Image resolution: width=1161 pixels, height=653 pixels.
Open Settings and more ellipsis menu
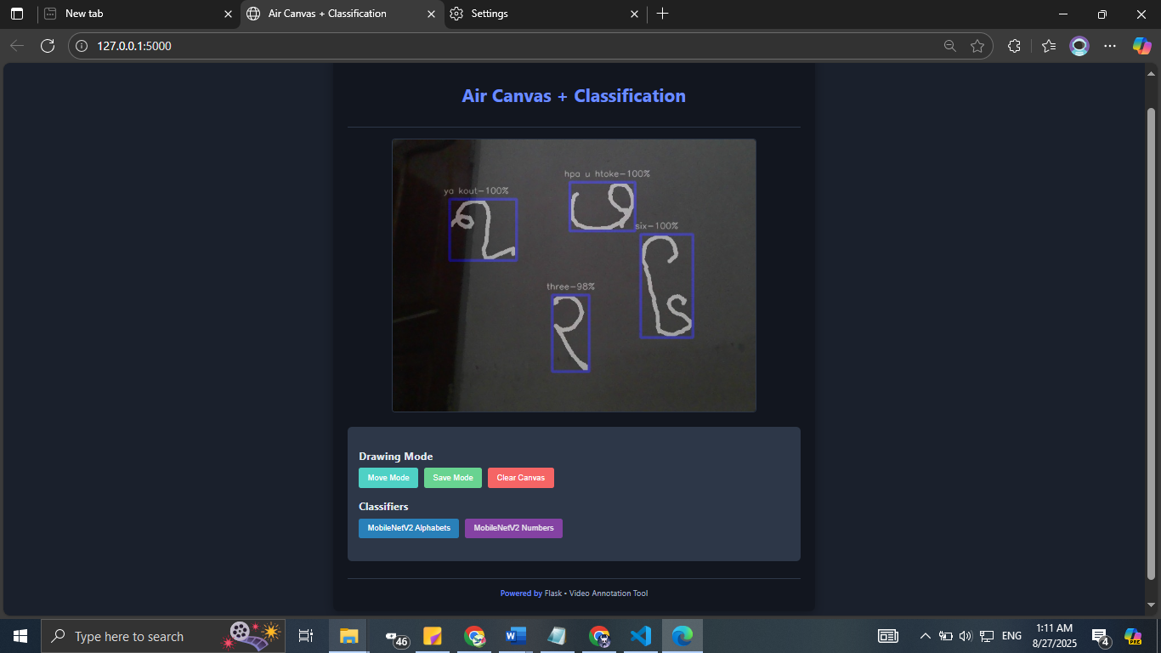pyautogui.click(x=1110, y=46)
